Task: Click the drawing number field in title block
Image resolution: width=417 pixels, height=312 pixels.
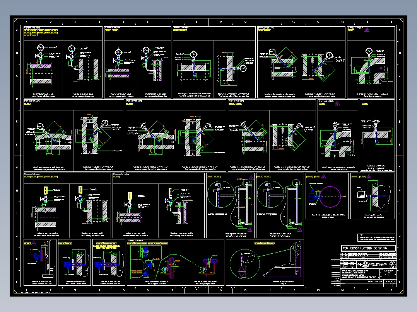Action: coord(375,281)
